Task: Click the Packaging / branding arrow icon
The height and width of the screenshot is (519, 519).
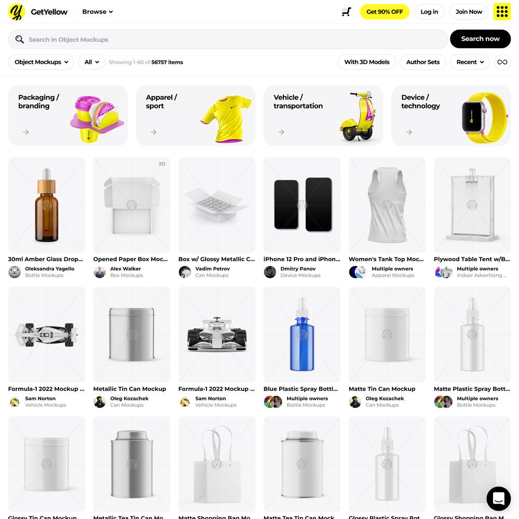Action: pyautogui.click(x=26, y=132)
